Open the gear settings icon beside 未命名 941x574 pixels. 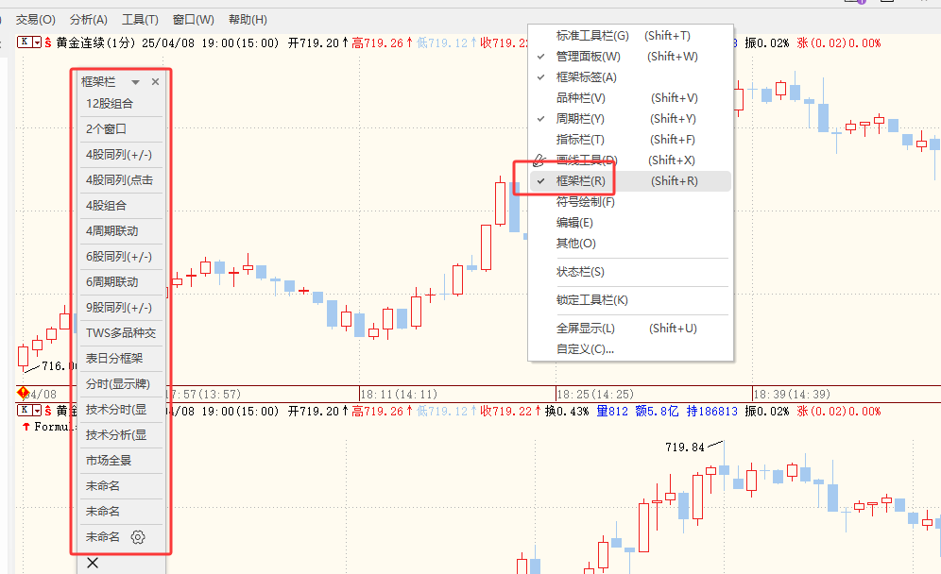[x=138, y=537]
